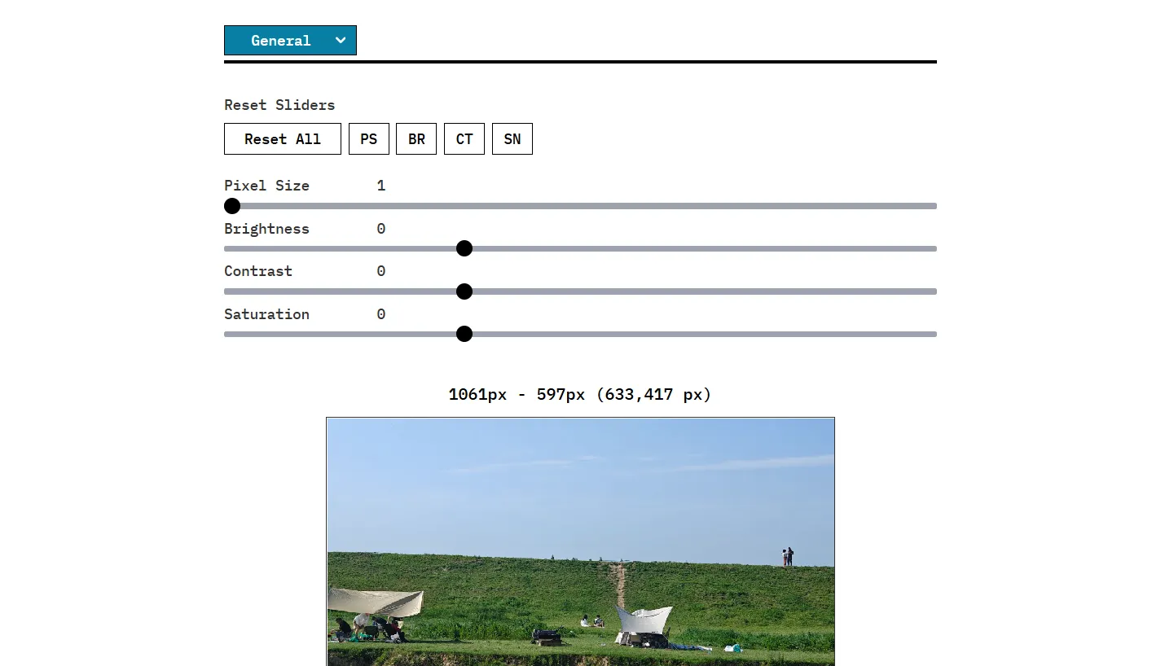
Task: Click the CT contrast reset button
Action: (464, 139)
